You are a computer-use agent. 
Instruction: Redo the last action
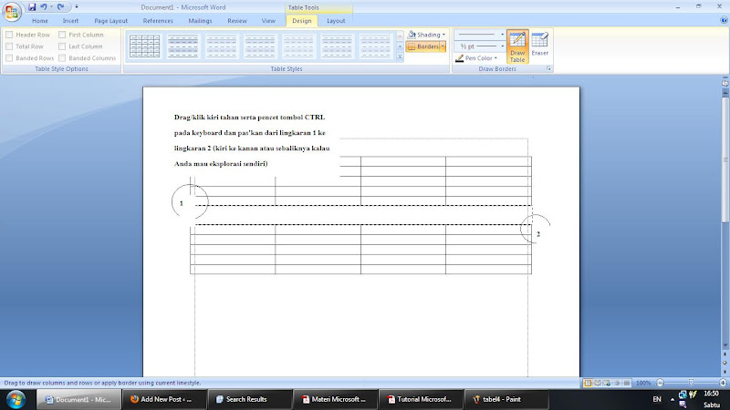pos(60,7)
